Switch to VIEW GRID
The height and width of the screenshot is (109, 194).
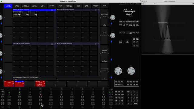[x=78, y=6]
